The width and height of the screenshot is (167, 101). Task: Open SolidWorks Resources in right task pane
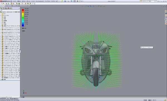pos(166,11)
